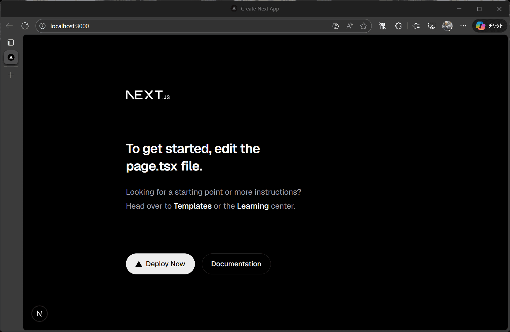The width and height of the screenshot is (510, 332).
Task: Click the Copilot icon in address bar
Action: [x=335, y=26]
